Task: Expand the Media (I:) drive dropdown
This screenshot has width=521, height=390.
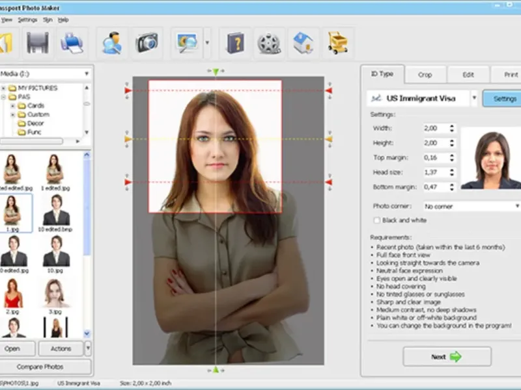Action: 86,74
